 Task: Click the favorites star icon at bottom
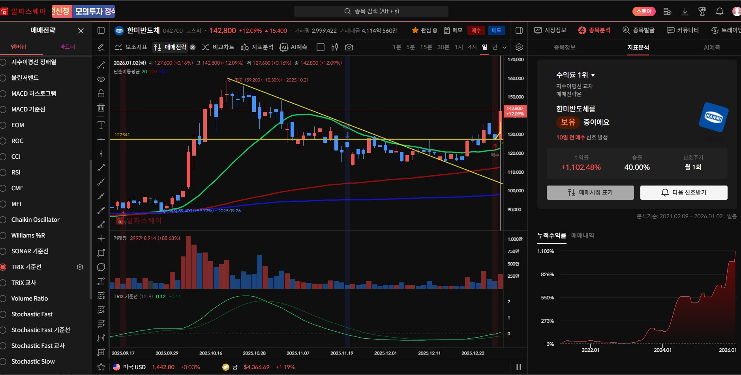101,367
